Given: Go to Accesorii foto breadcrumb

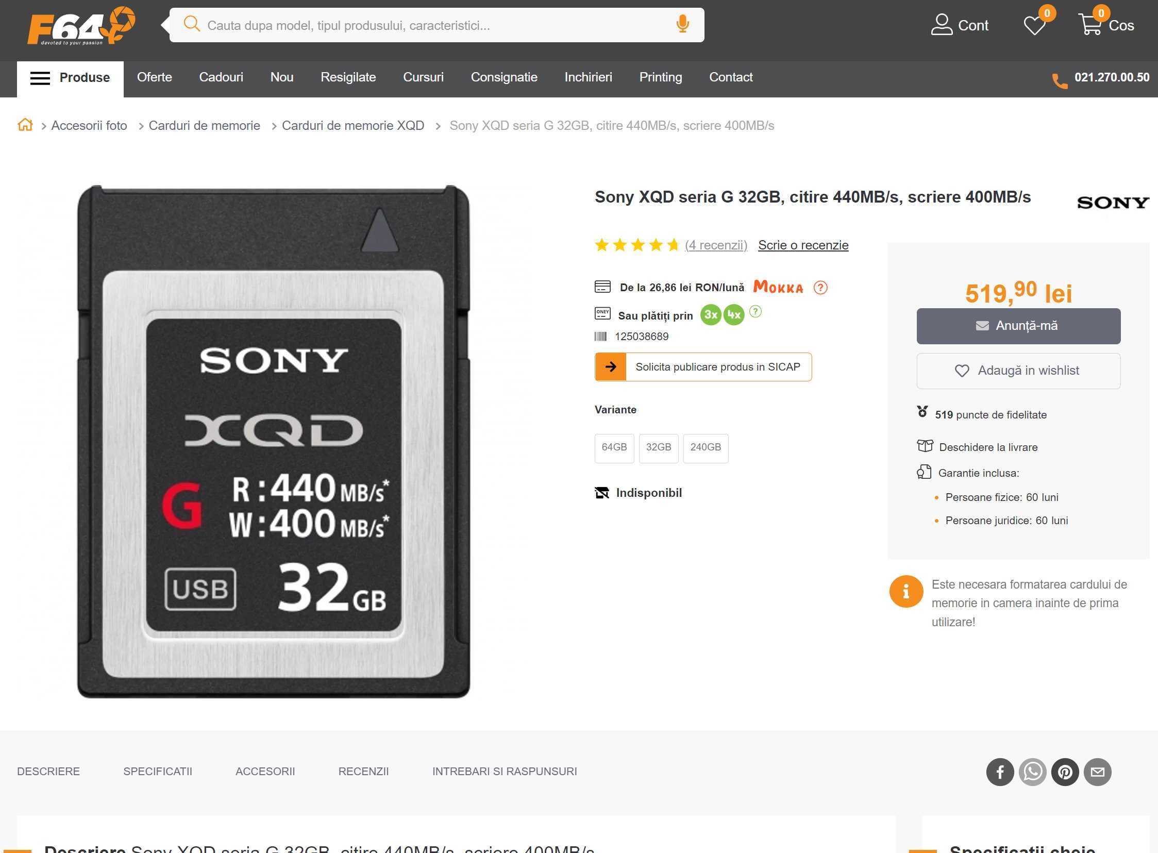Looking at the screenshot, I should tap(89, 125).
